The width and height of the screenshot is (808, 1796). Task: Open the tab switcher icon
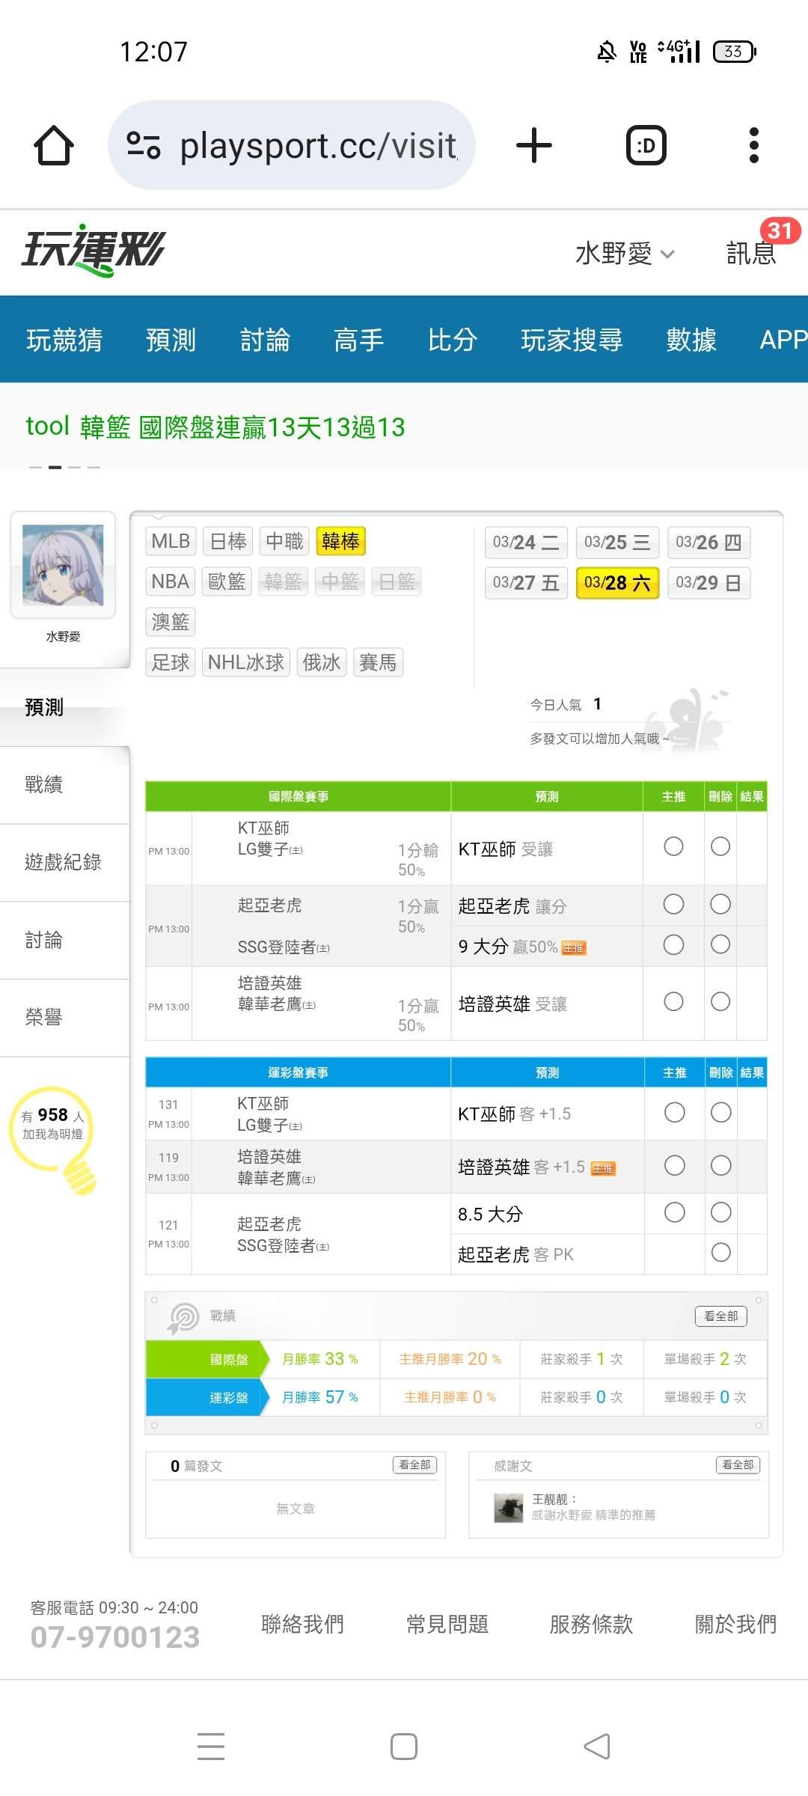click(646, 145)
